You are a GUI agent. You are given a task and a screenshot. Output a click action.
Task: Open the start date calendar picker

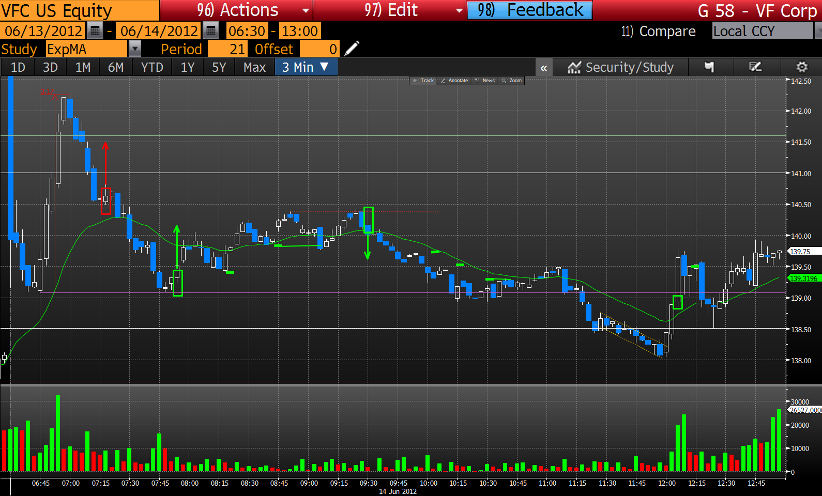(x=95, y=31)
